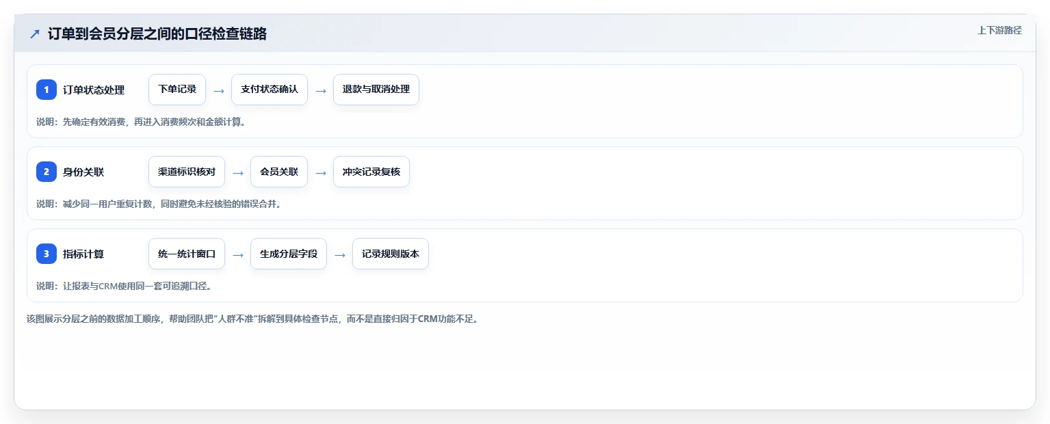
Task: Click the title 订单到会员分层之间的口径检查链路
Action: pyautogui.click(x=157, y=34)
